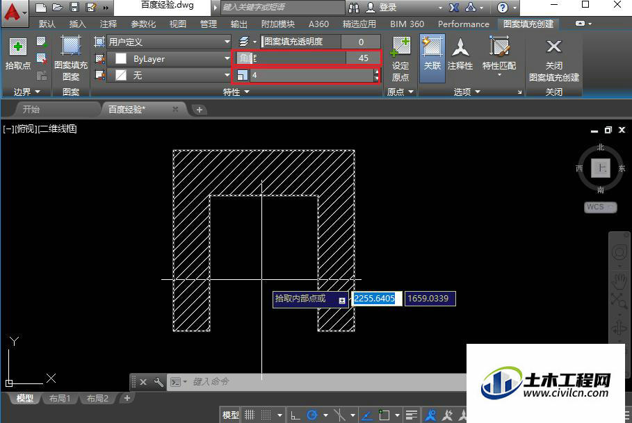Open the Match Properties hatch tool
Screen dimensions: 632x423
click(x=499, y=56)
